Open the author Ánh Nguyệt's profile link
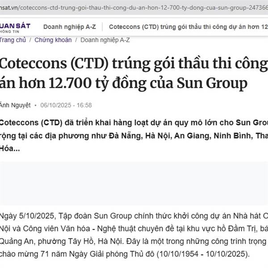 15,105
